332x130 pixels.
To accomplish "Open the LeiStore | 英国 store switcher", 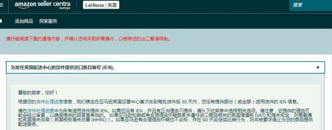I will (x=101, y=5).
